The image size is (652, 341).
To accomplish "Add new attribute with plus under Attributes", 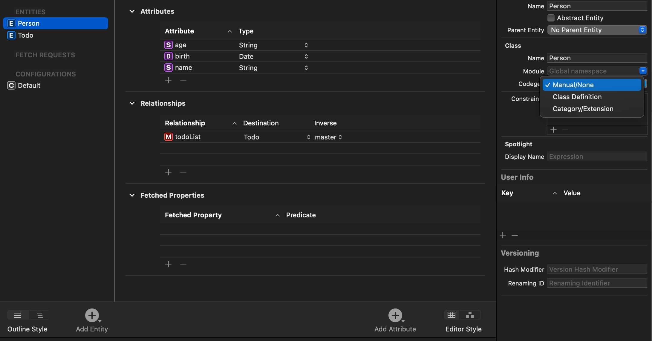I will tap(168, 80).
